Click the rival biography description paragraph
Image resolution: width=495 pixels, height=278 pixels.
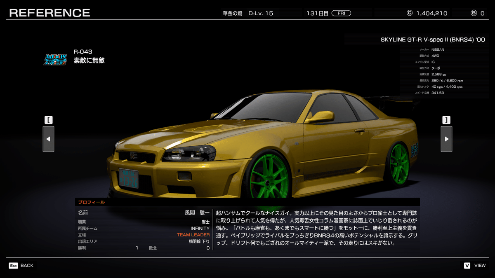tap(317, 228)
